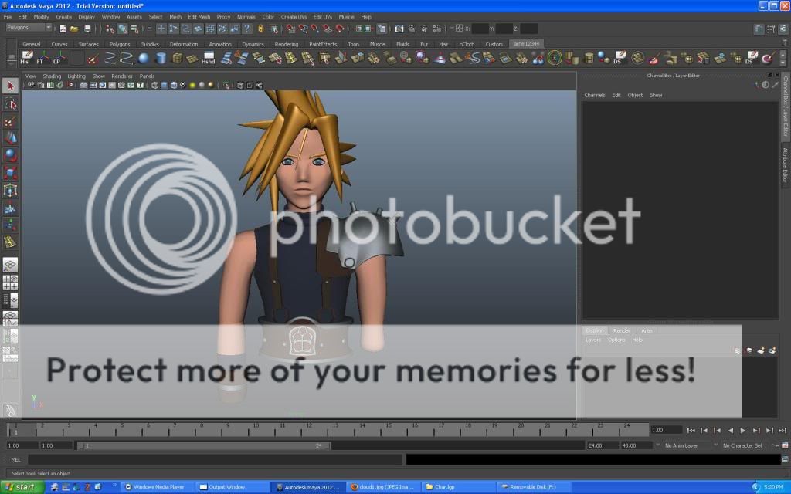Viewport: 791px width, 494px height.
Task: Enable snap to points magnet
Action: (315, 29)
